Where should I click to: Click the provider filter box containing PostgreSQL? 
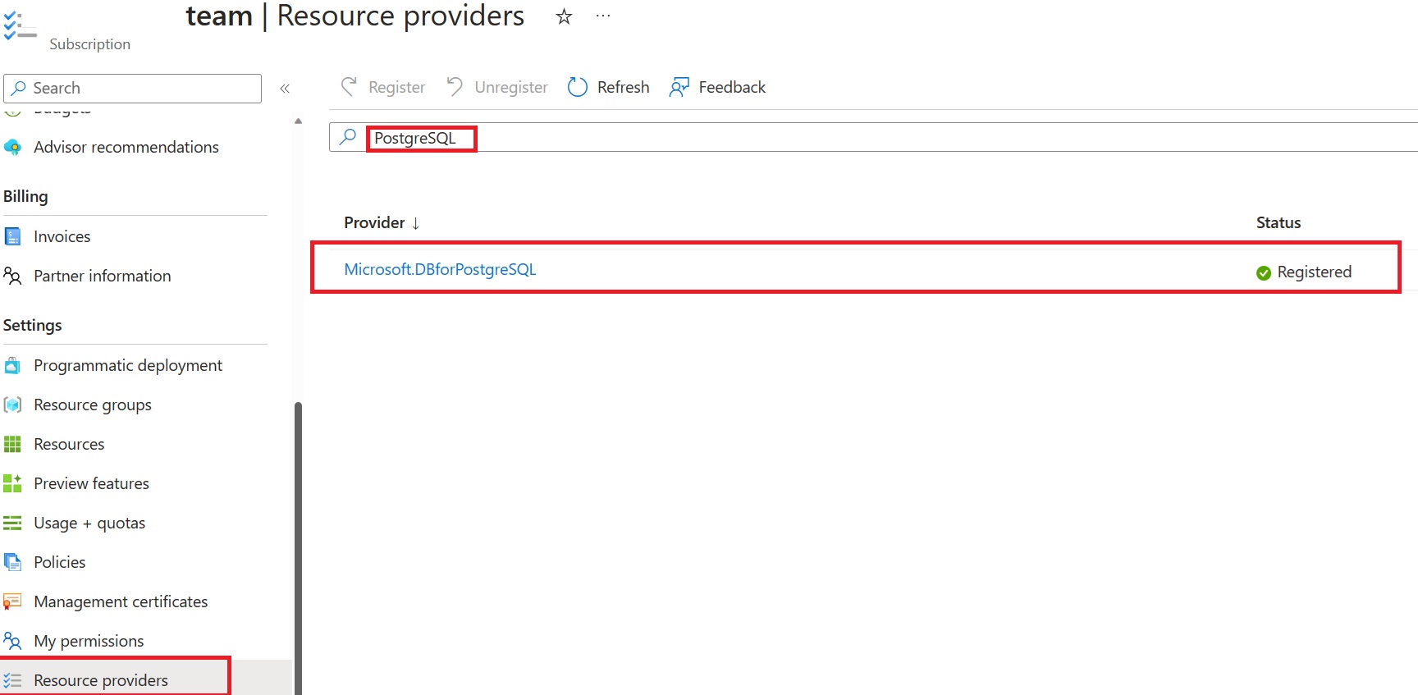point(873,138)
